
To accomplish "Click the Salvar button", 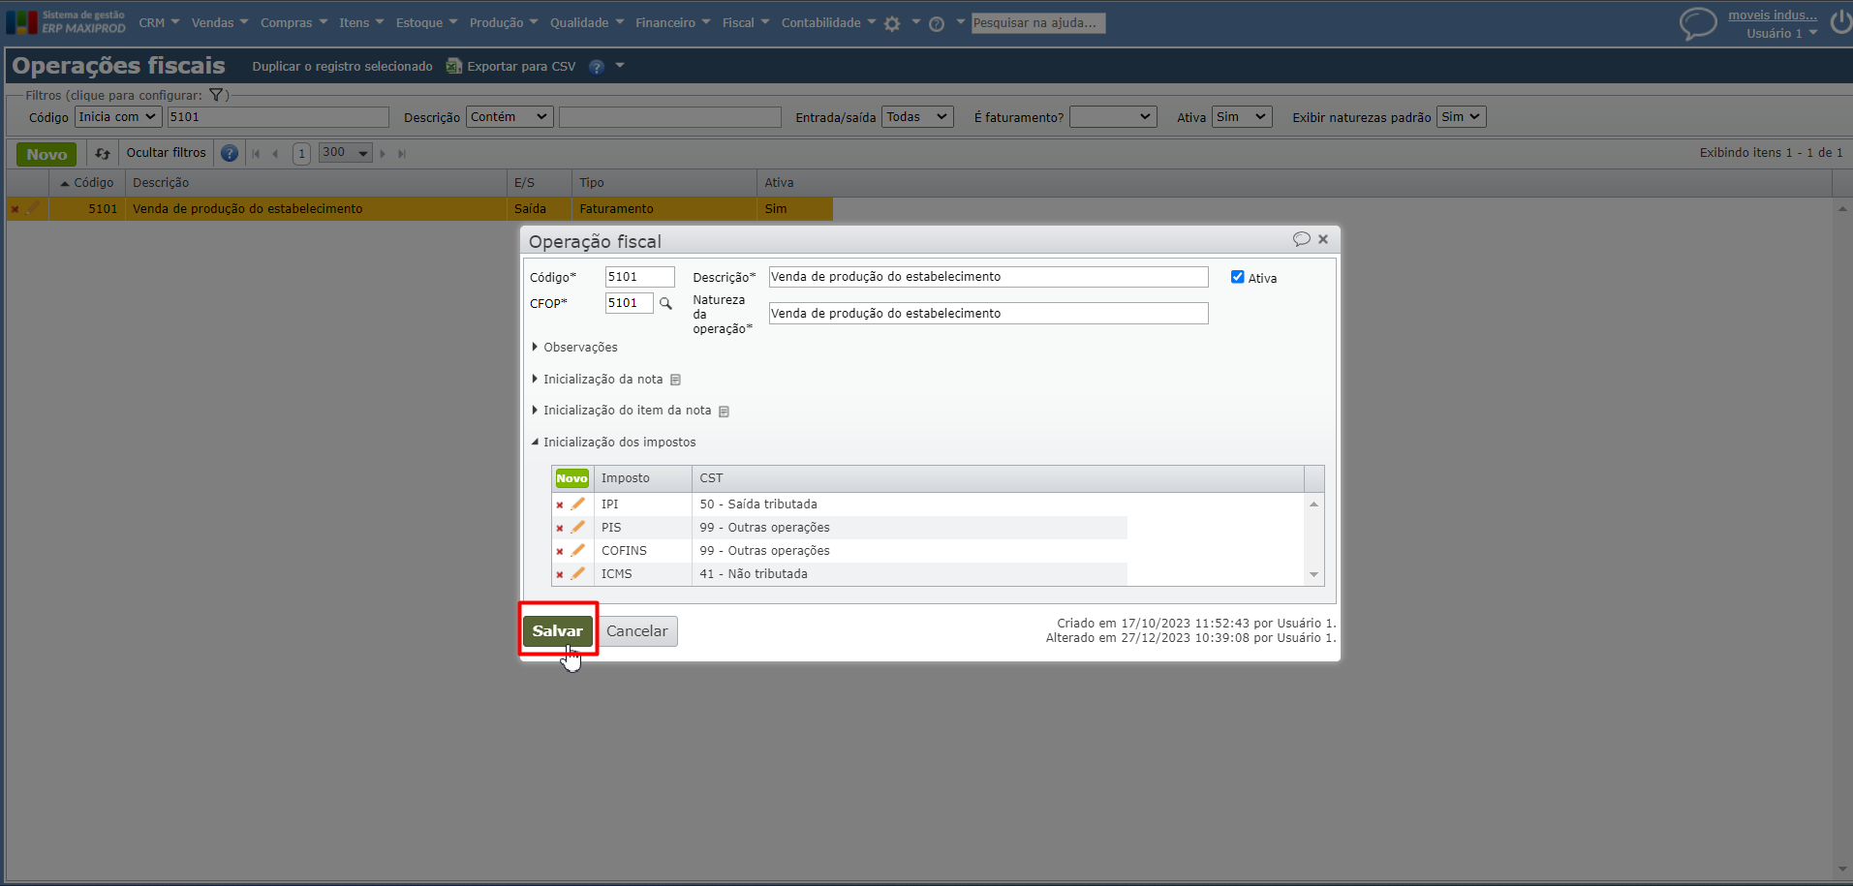I will [558, 631].
